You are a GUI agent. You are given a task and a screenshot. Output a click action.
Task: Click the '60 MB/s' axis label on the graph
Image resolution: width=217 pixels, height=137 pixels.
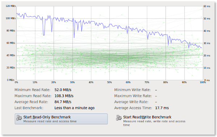(11, 43)
